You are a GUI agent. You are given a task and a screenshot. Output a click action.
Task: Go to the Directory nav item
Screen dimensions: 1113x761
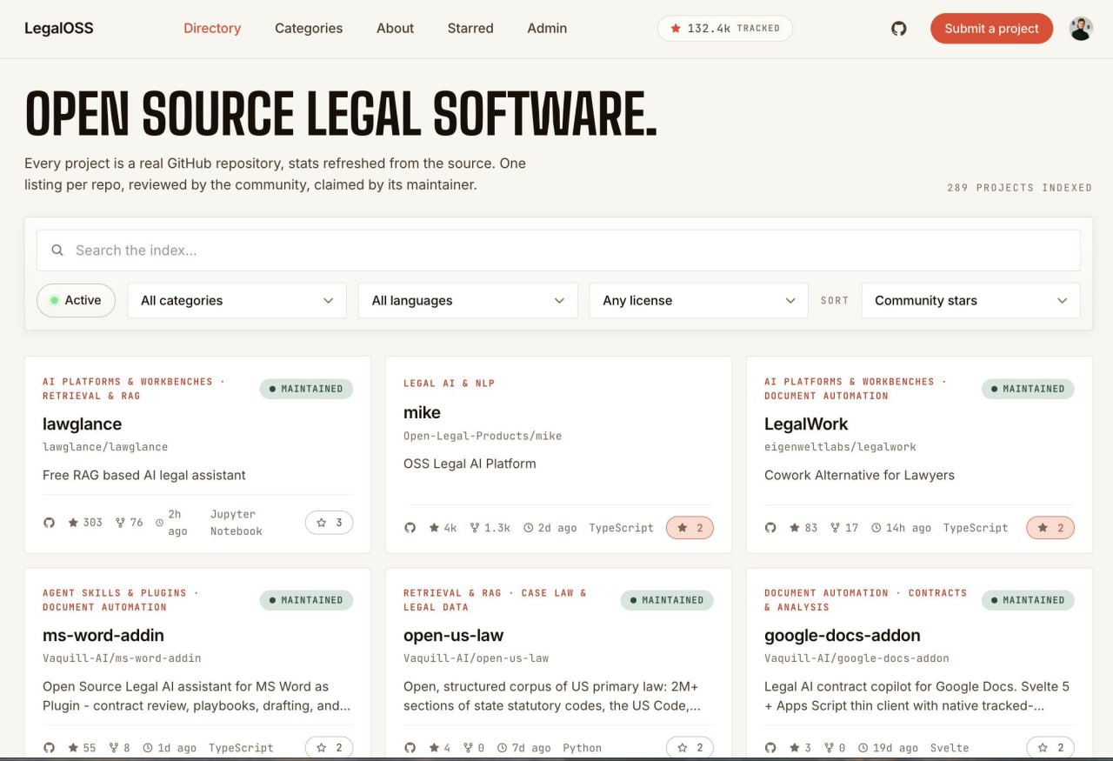pos(212,29)
